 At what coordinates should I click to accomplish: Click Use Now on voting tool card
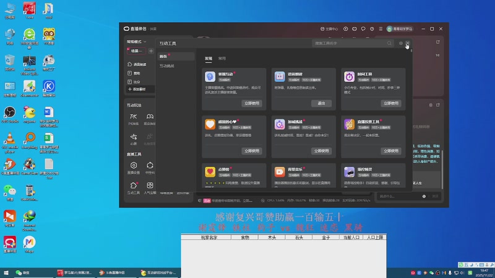point(391,151)
